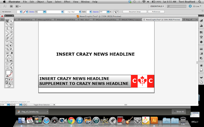This screenshot has height=127, width=204.
Task: Select the Magic Wand tool
Action: (7, 24)
